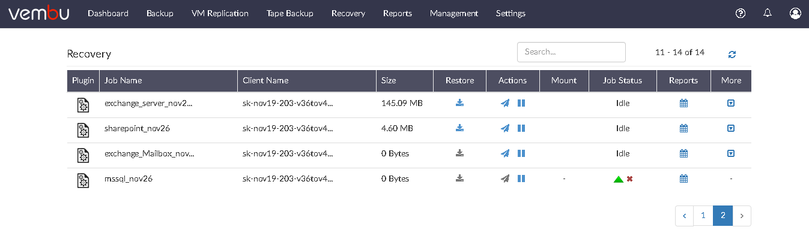Select job name exchange_Mailbox_nov...
Viewport: 809px width, 251px height.
tap(149, 153)
